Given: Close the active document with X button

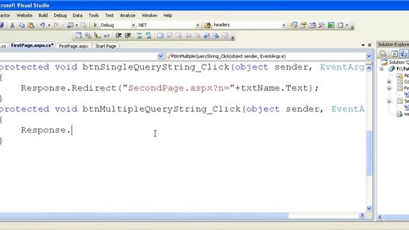Looking at the screenshot, I should pos(369,45).
